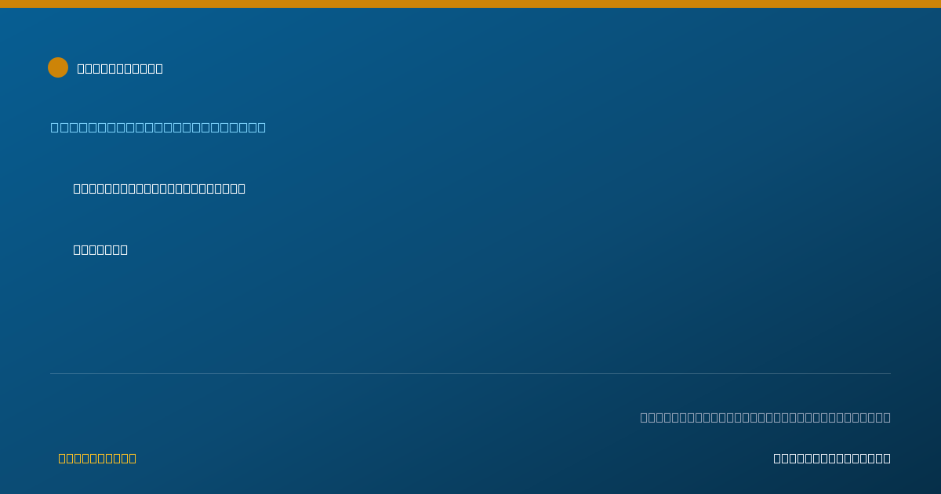Select the shorter white indented text line
Screen dimensions: 941x494
(100, 249)
